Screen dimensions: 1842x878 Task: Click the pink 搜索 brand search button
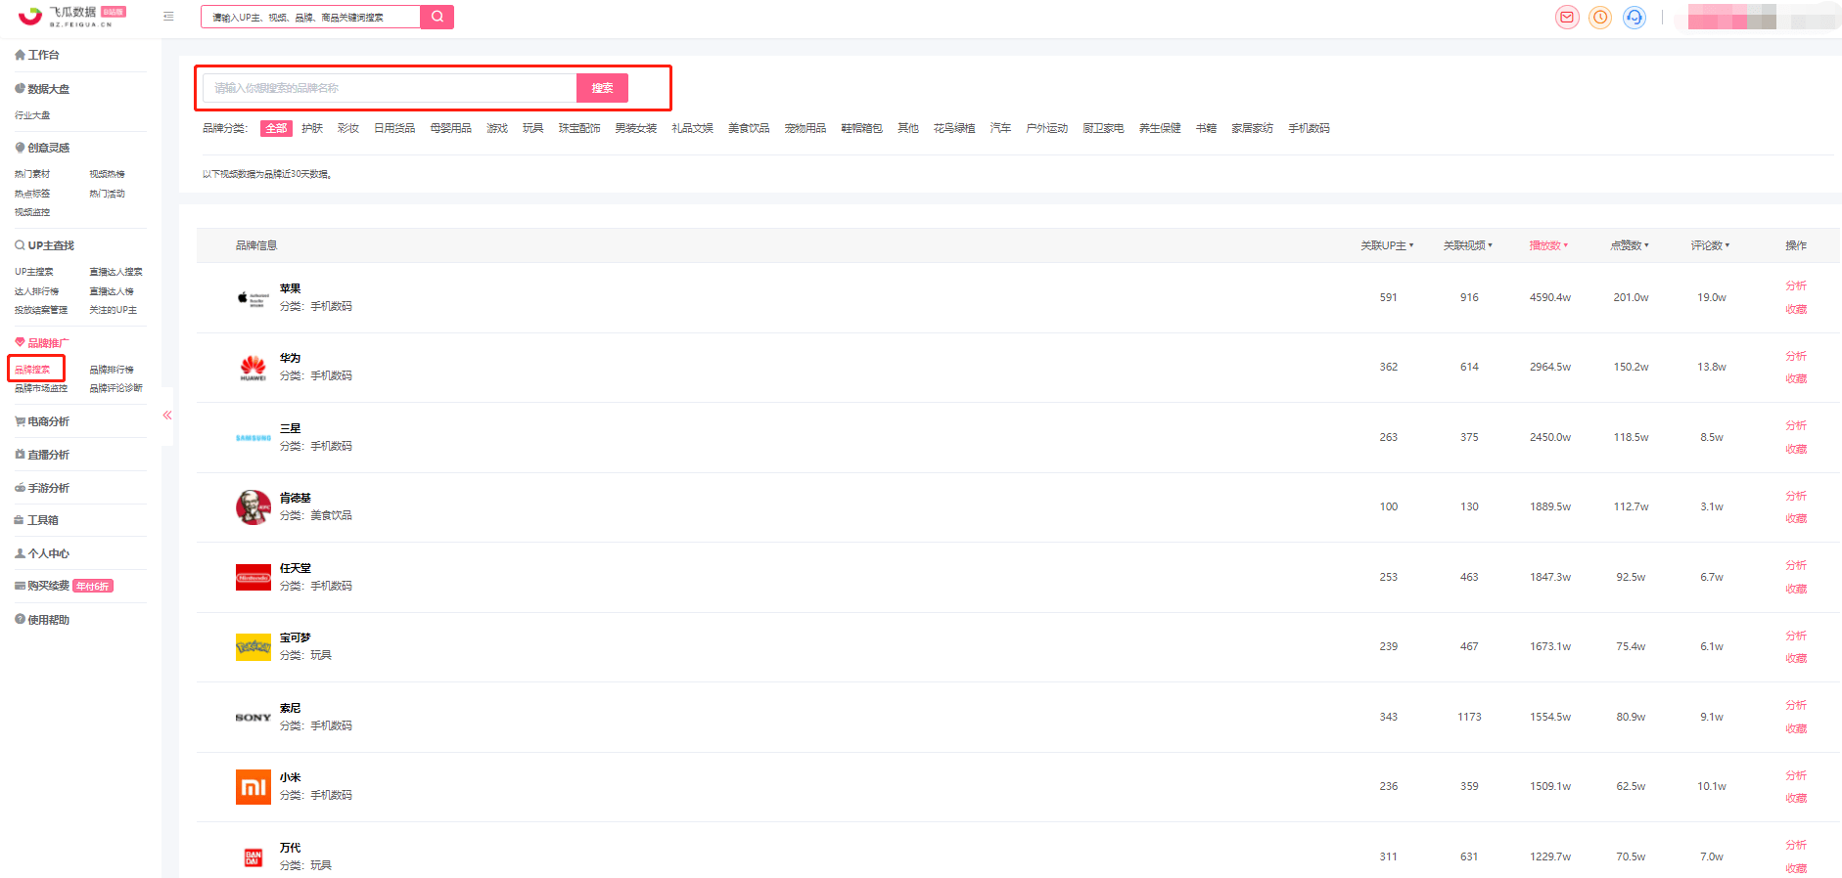point(602,88)
